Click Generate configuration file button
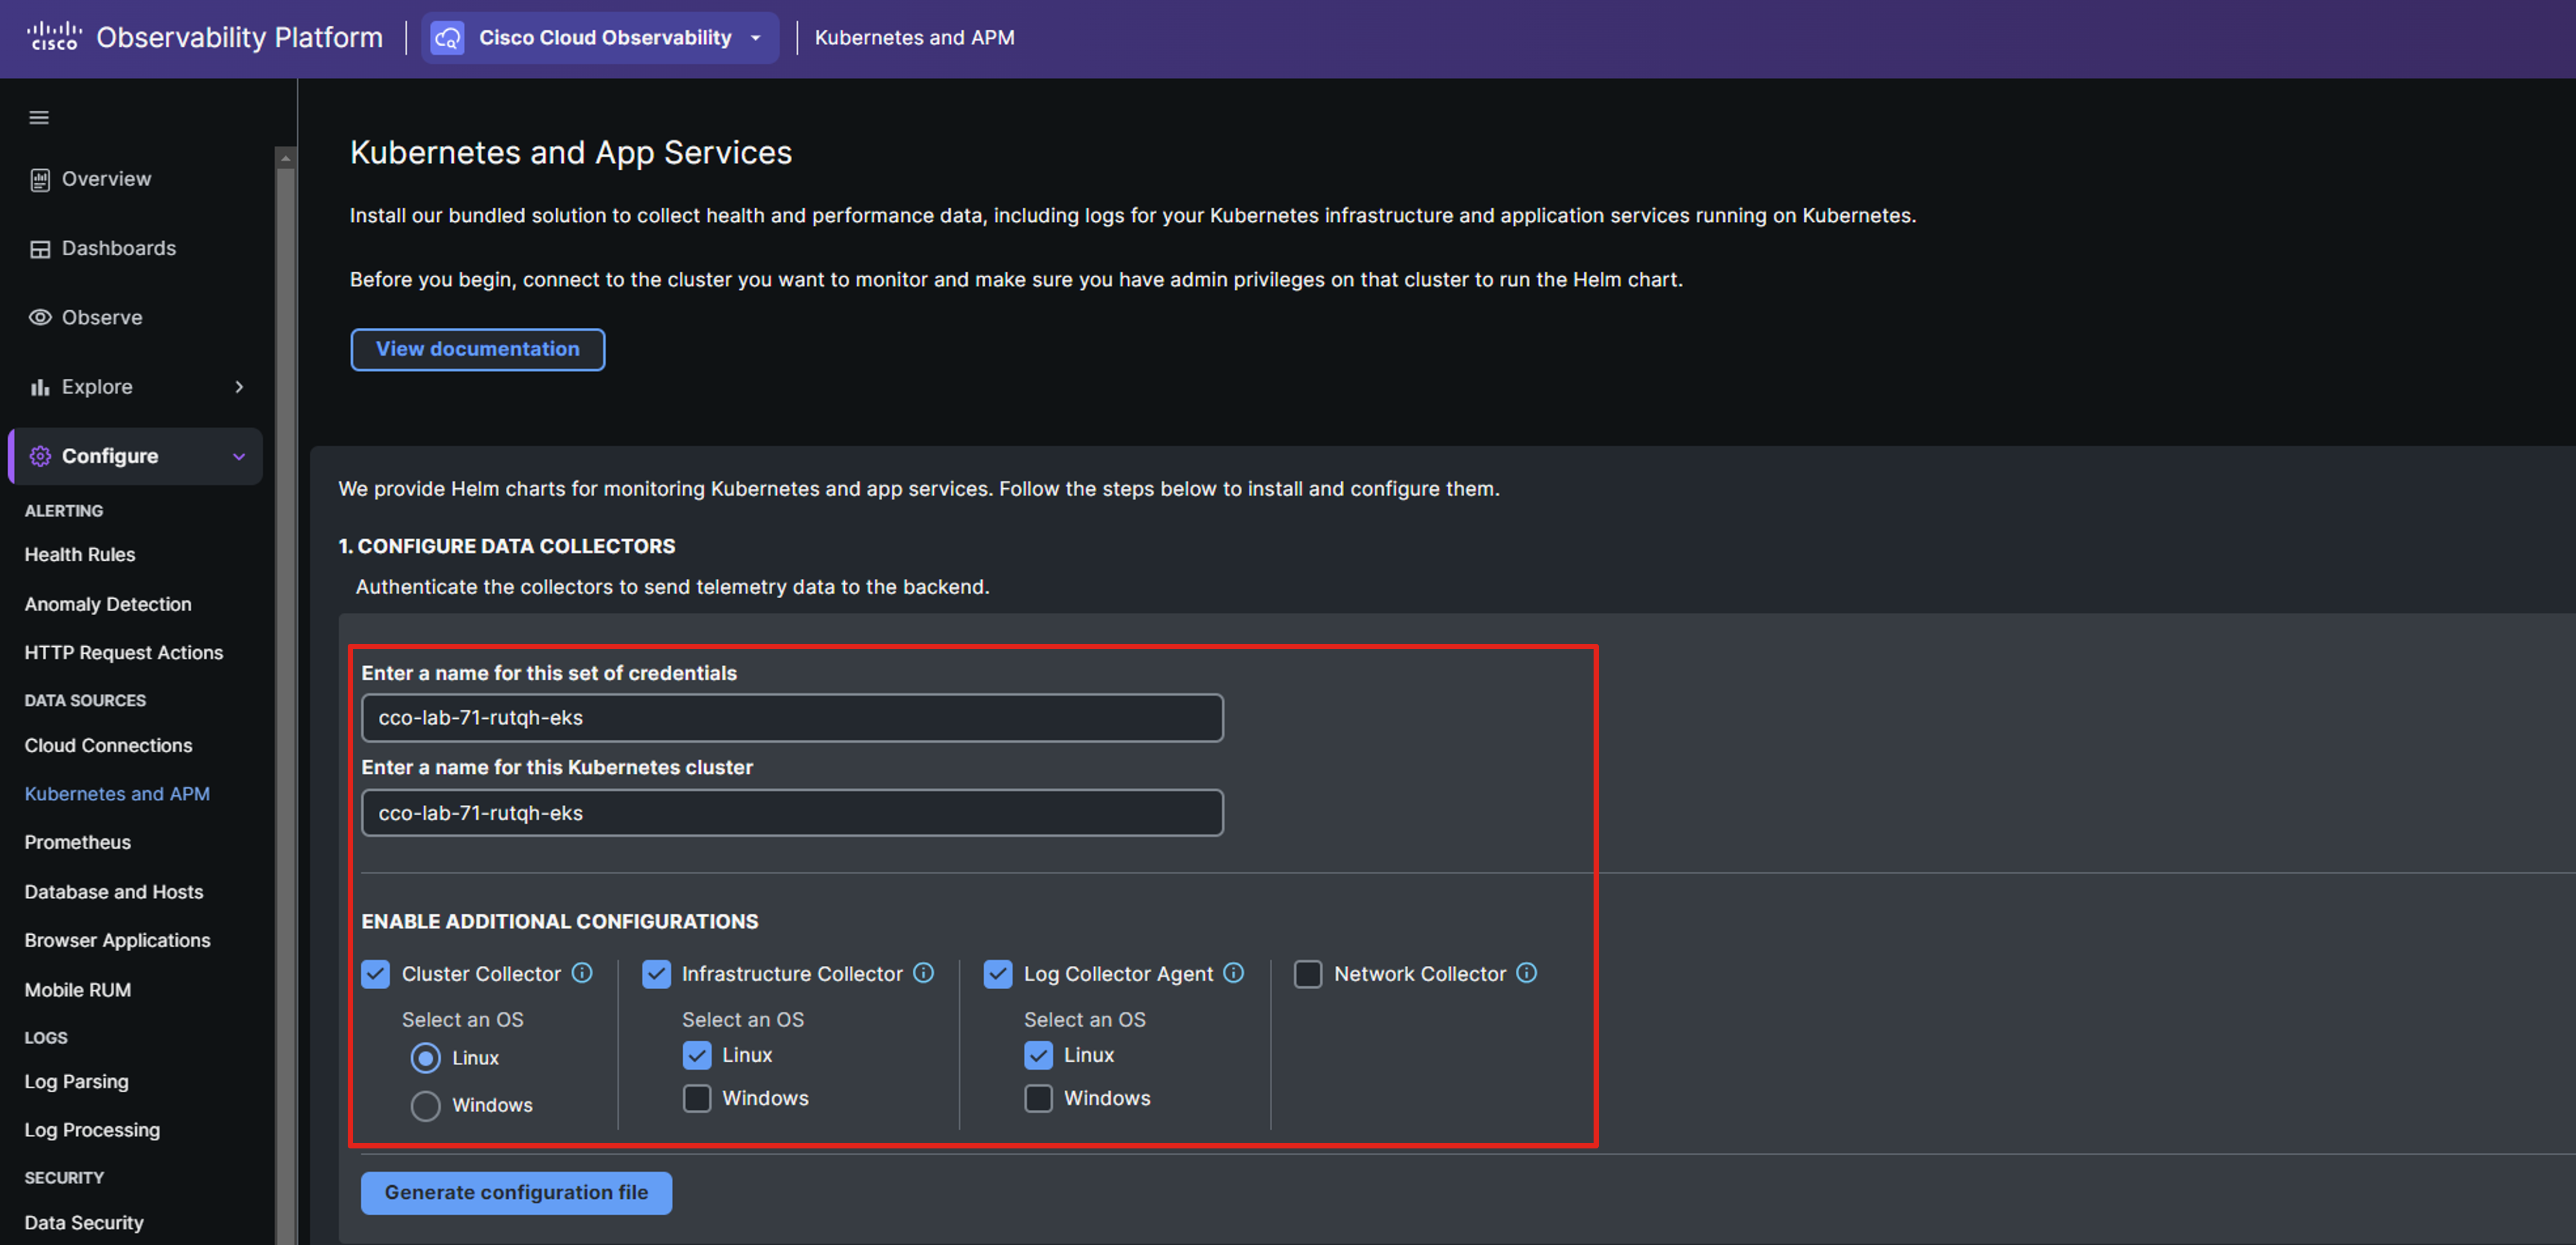Image resolution: width=2576 pixels, height=1245 pixels. point(516,1192)
